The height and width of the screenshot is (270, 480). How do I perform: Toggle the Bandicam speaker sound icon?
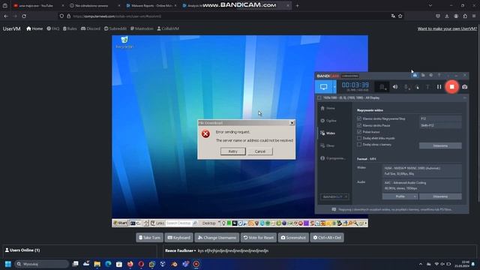point(395,87)
